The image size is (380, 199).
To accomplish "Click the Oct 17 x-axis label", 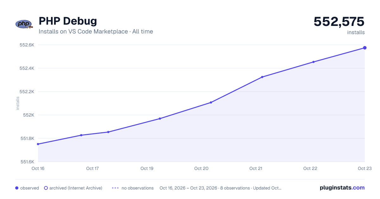I will pyautogui.click(x=92, y=168).
